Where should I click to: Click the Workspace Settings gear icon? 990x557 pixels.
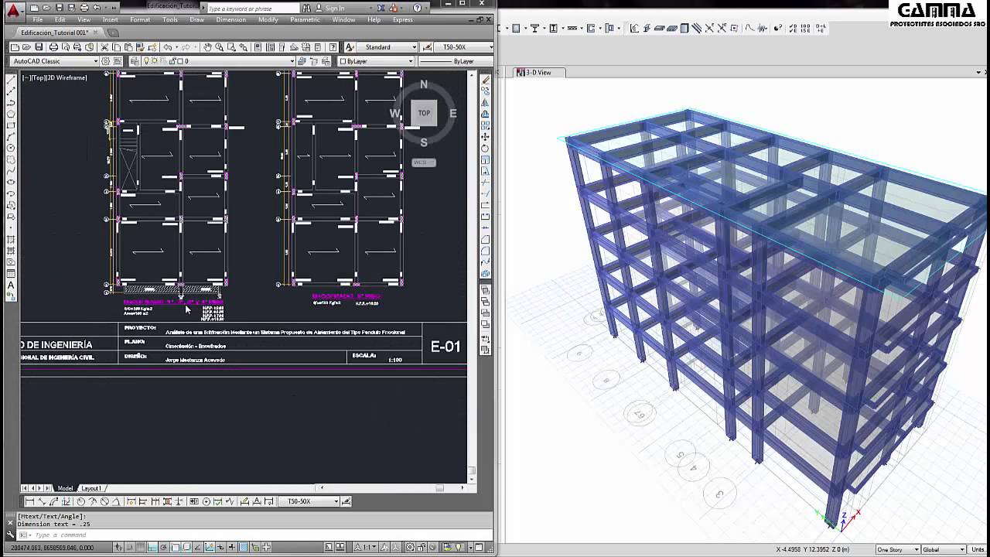click(105, 61)
